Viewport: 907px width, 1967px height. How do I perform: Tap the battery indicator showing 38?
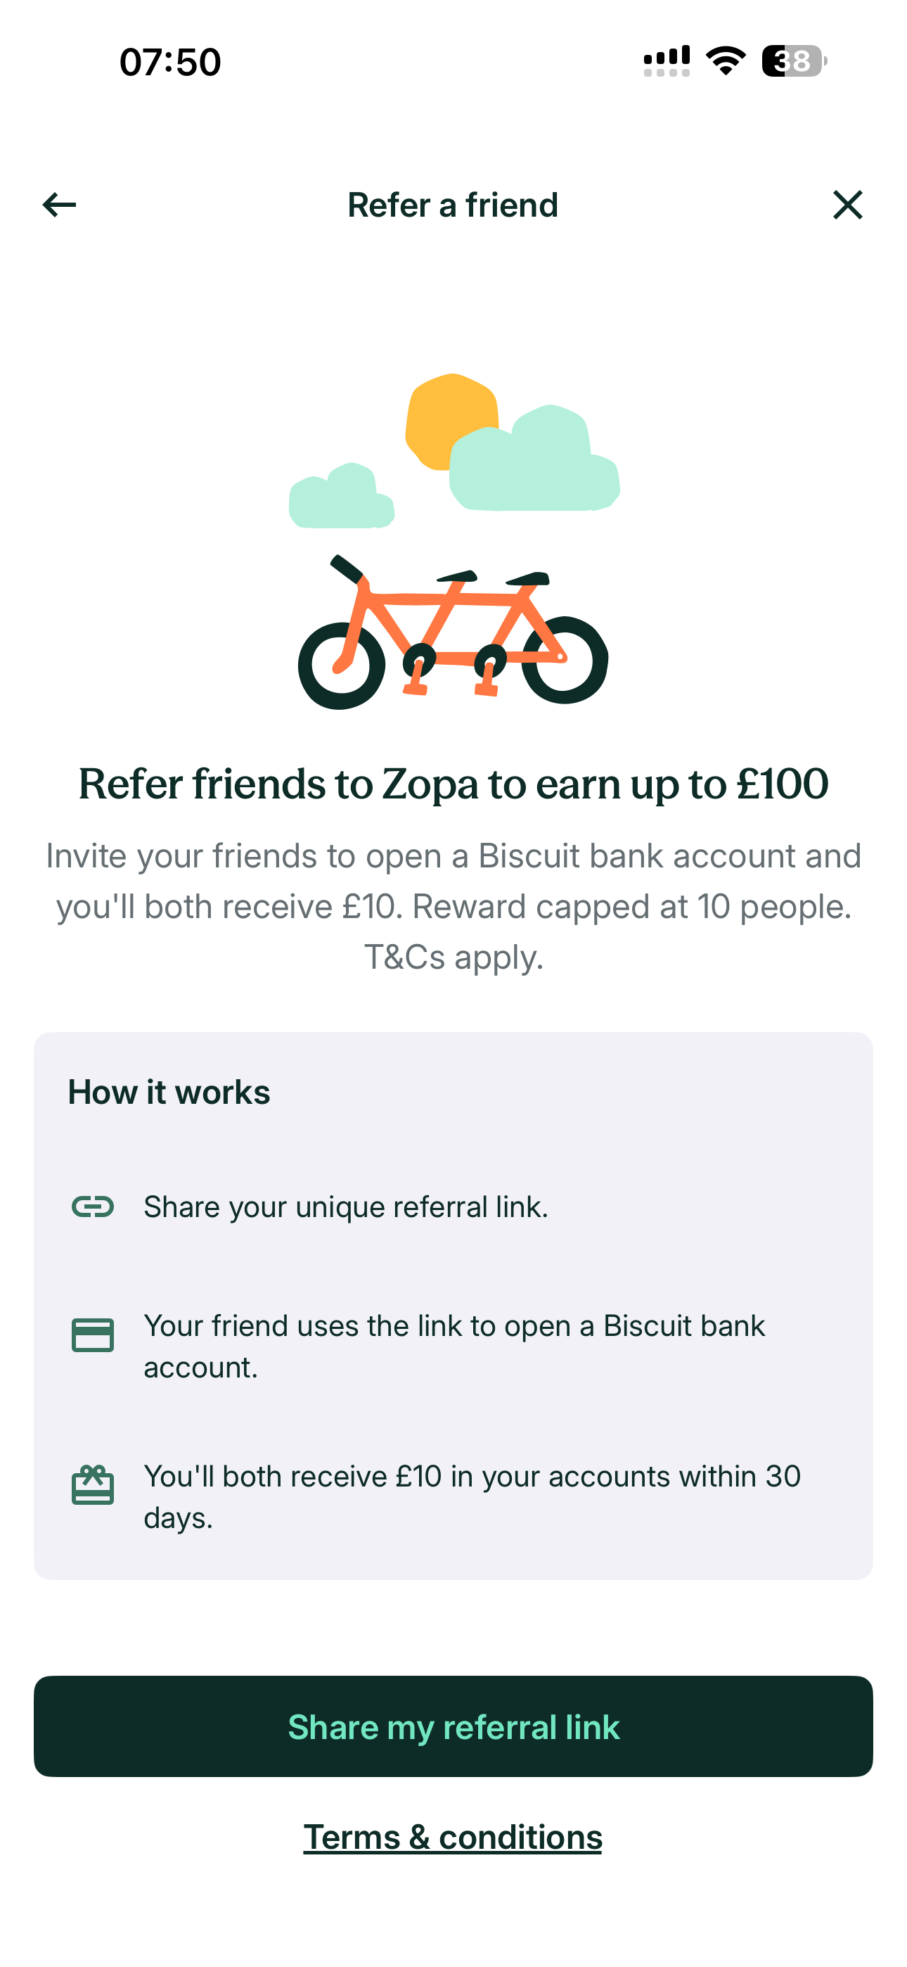pos(793,61)
